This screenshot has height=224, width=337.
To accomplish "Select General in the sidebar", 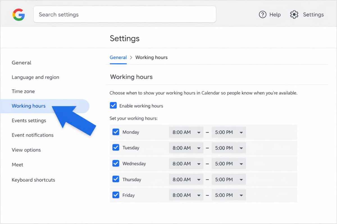I will pyautogui.click(x=22, y=63).
